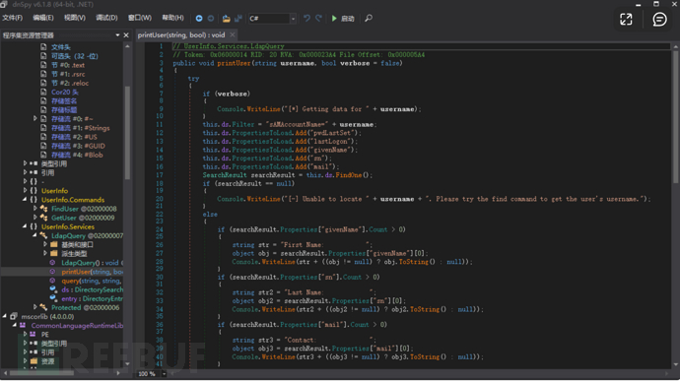This screenshot has height=382, width=680.
Task: Expand the 类型引用 node under UserInfo
Action: pos(25,163)
